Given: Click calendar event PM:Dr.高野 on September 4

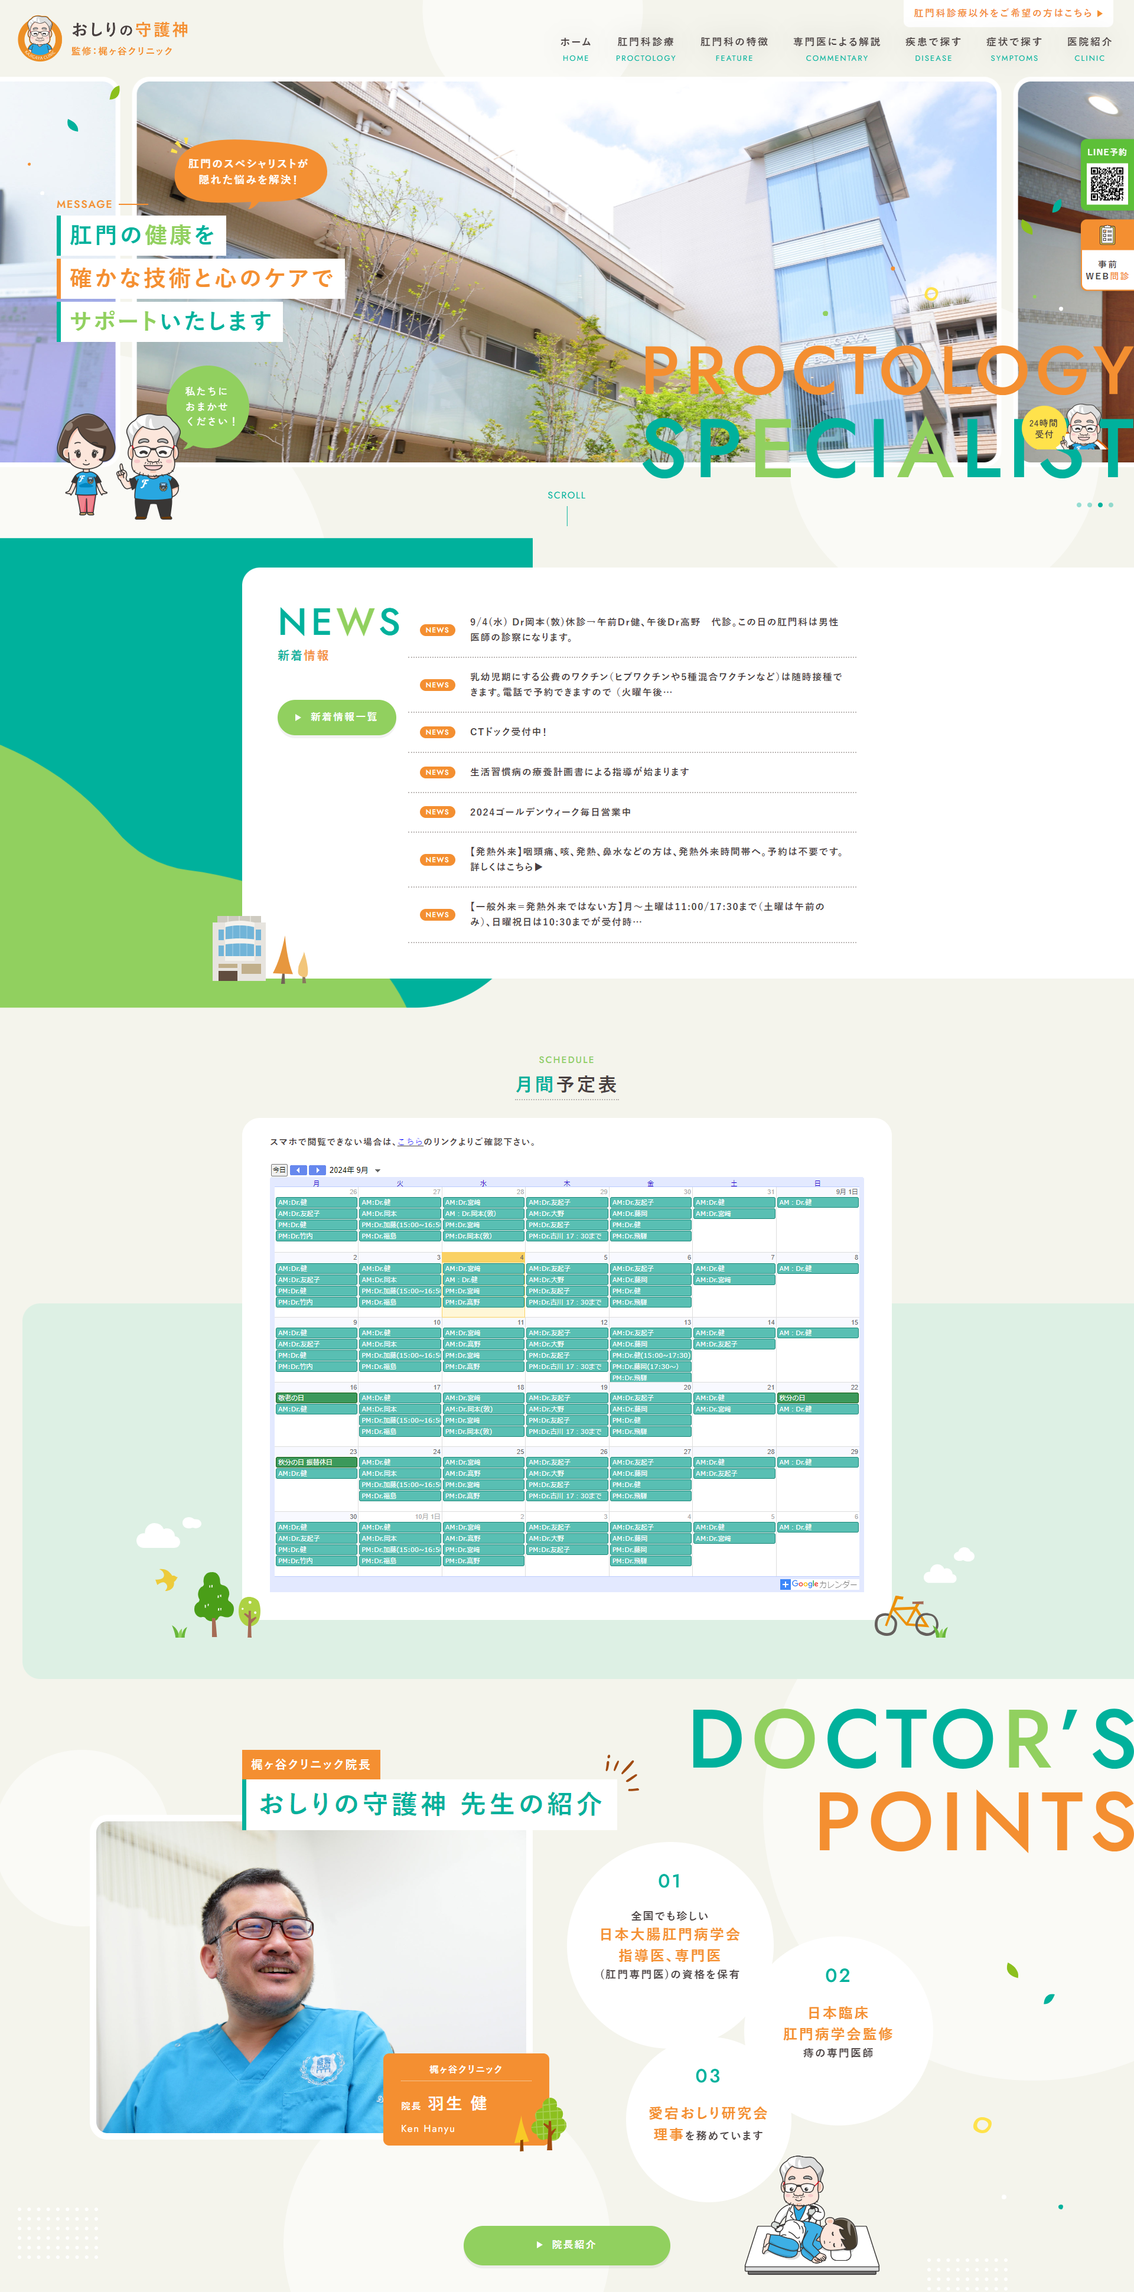Looking at the screenshot, I should (483, 1303).
